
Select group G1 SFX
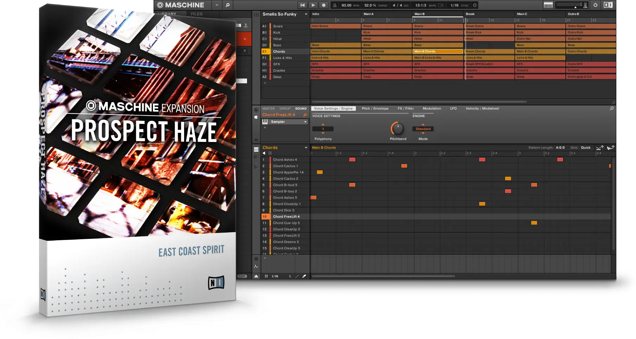click(x=285, y=64)
